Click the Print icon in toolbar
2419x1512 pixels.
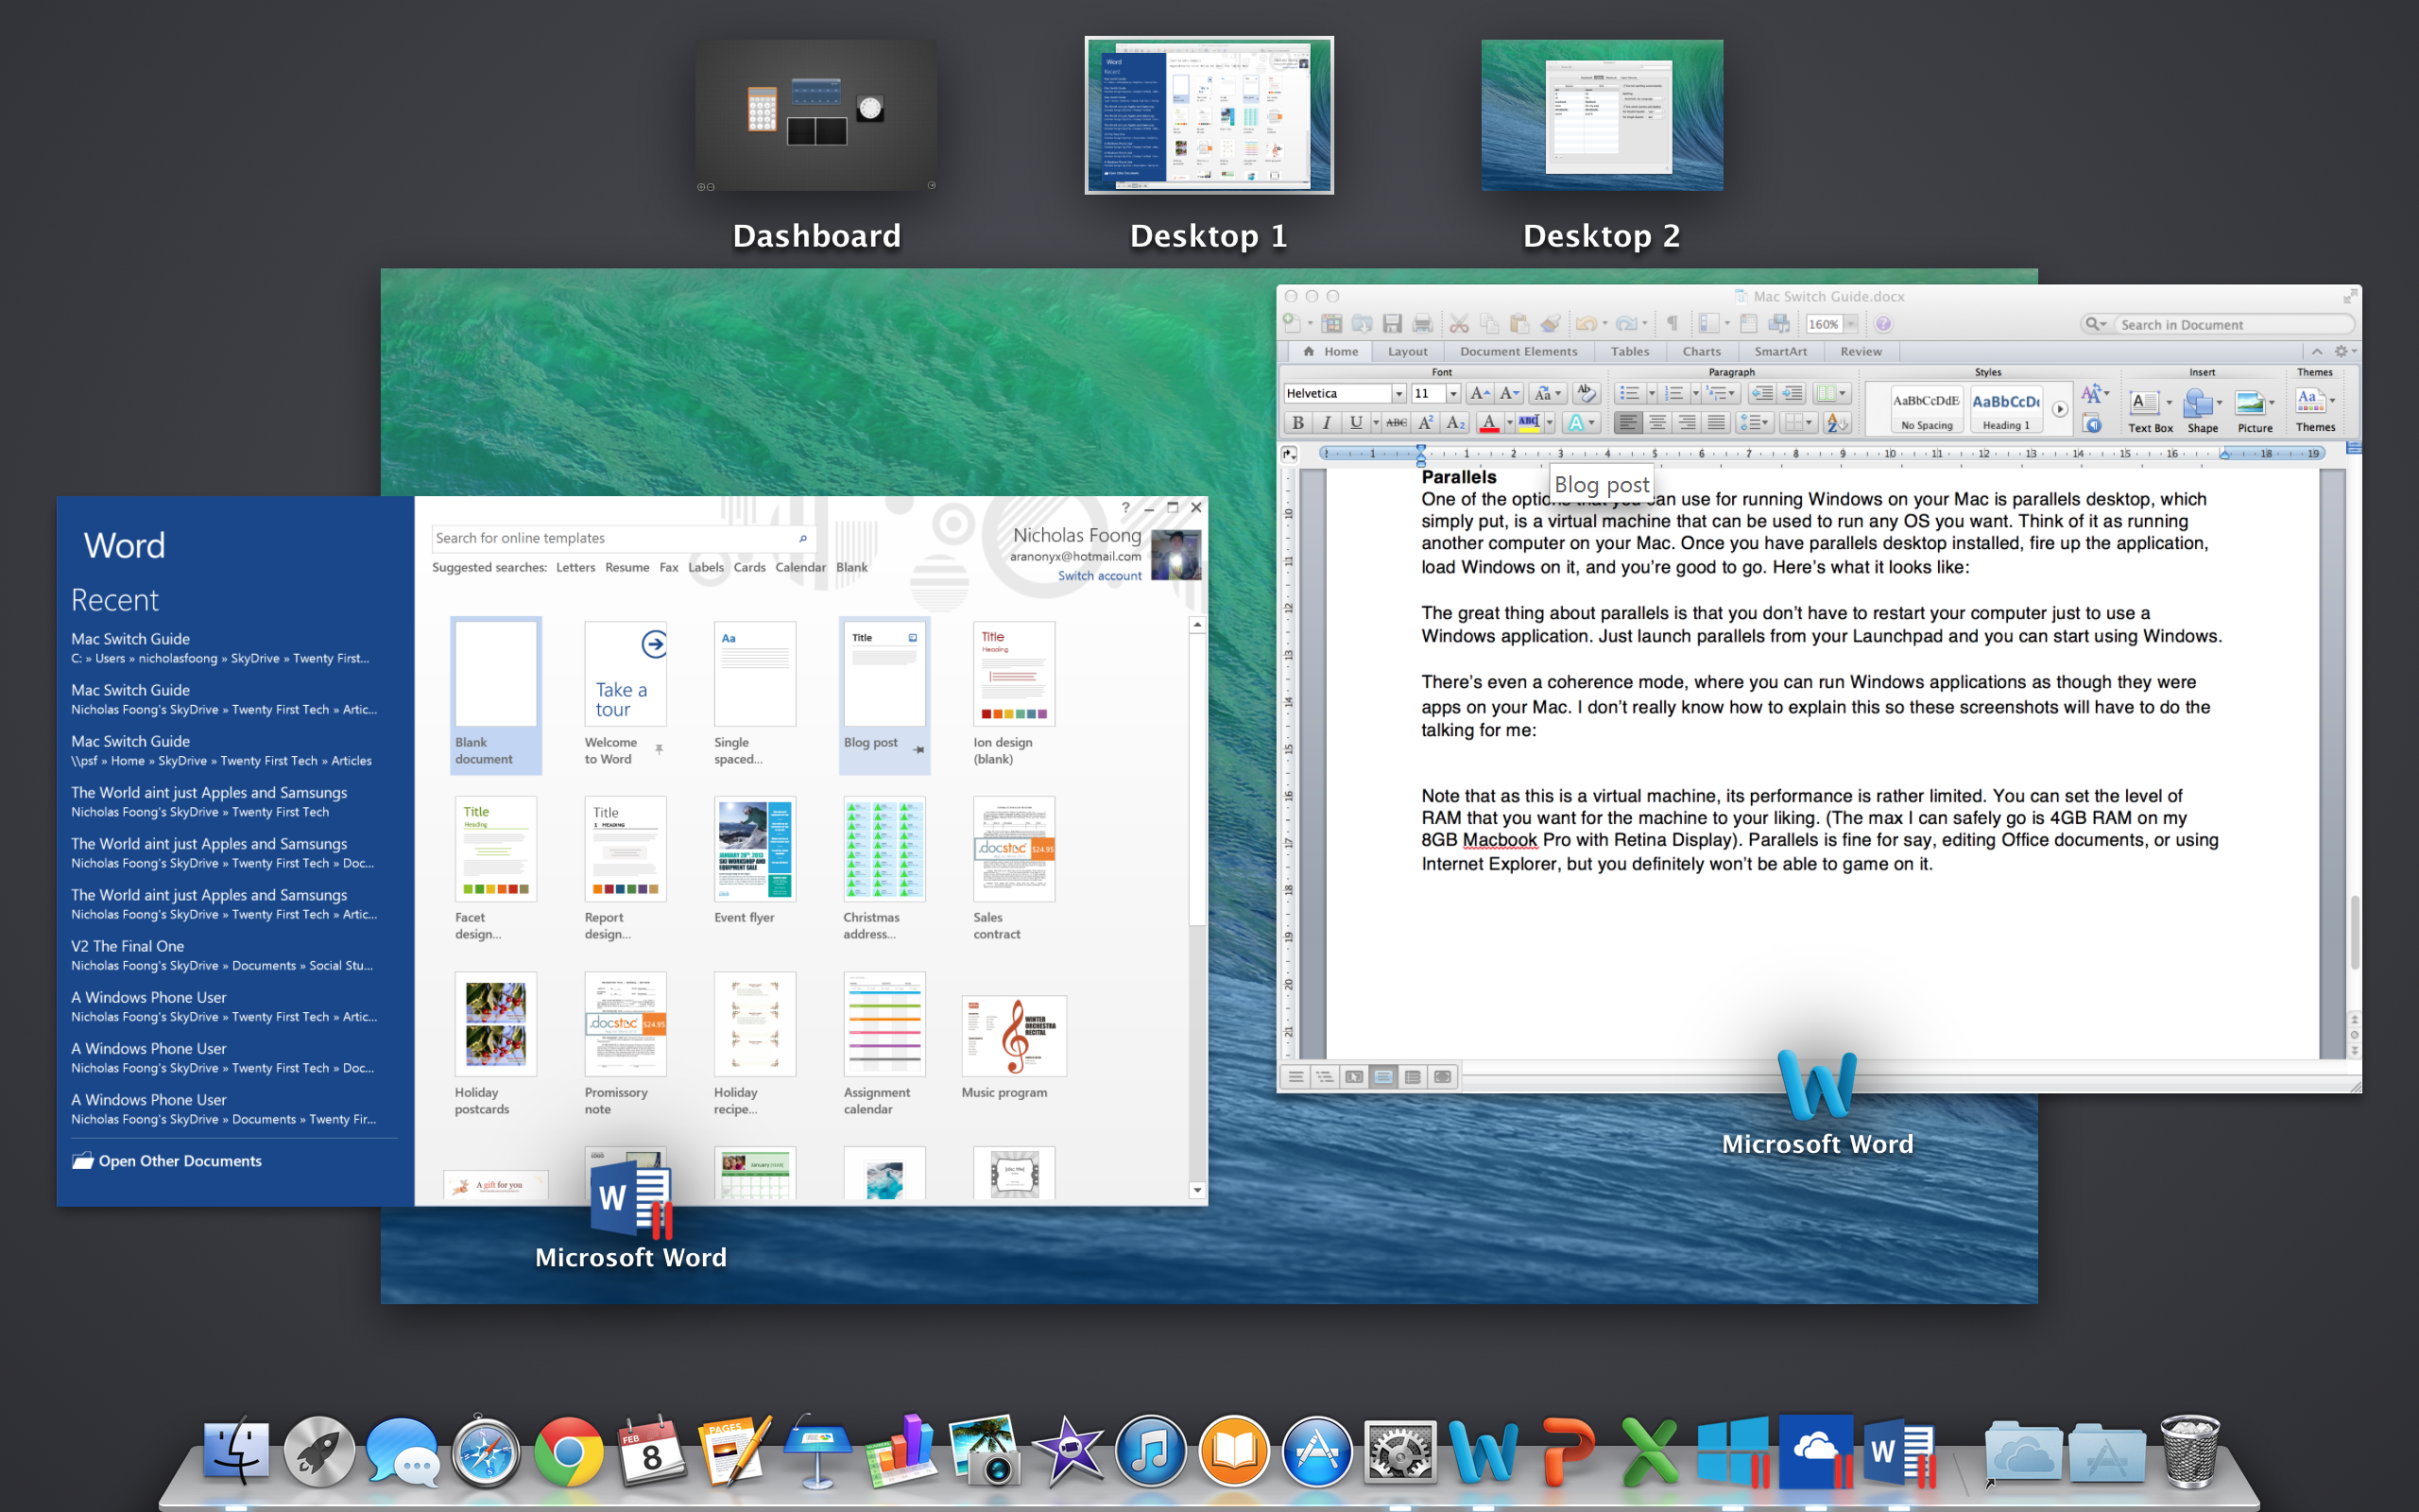pos(1422,324)
